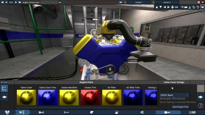Pick the Intake Manifold yellow swatch
This screenshot has height=115, width=205.
pos(69,97)
